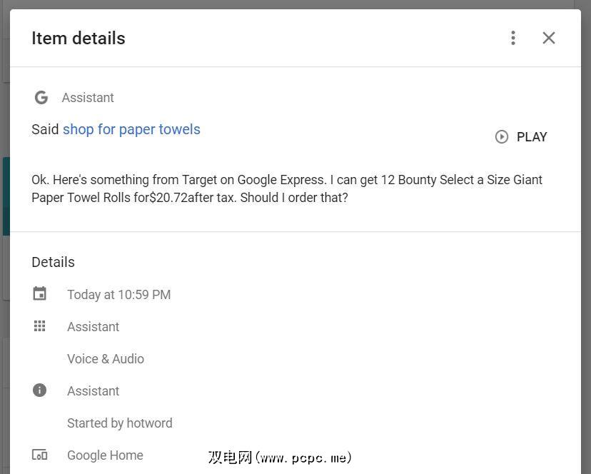Click the calendar date icon
The width and height of the screenshot is (591, 474).
[39, 293]
